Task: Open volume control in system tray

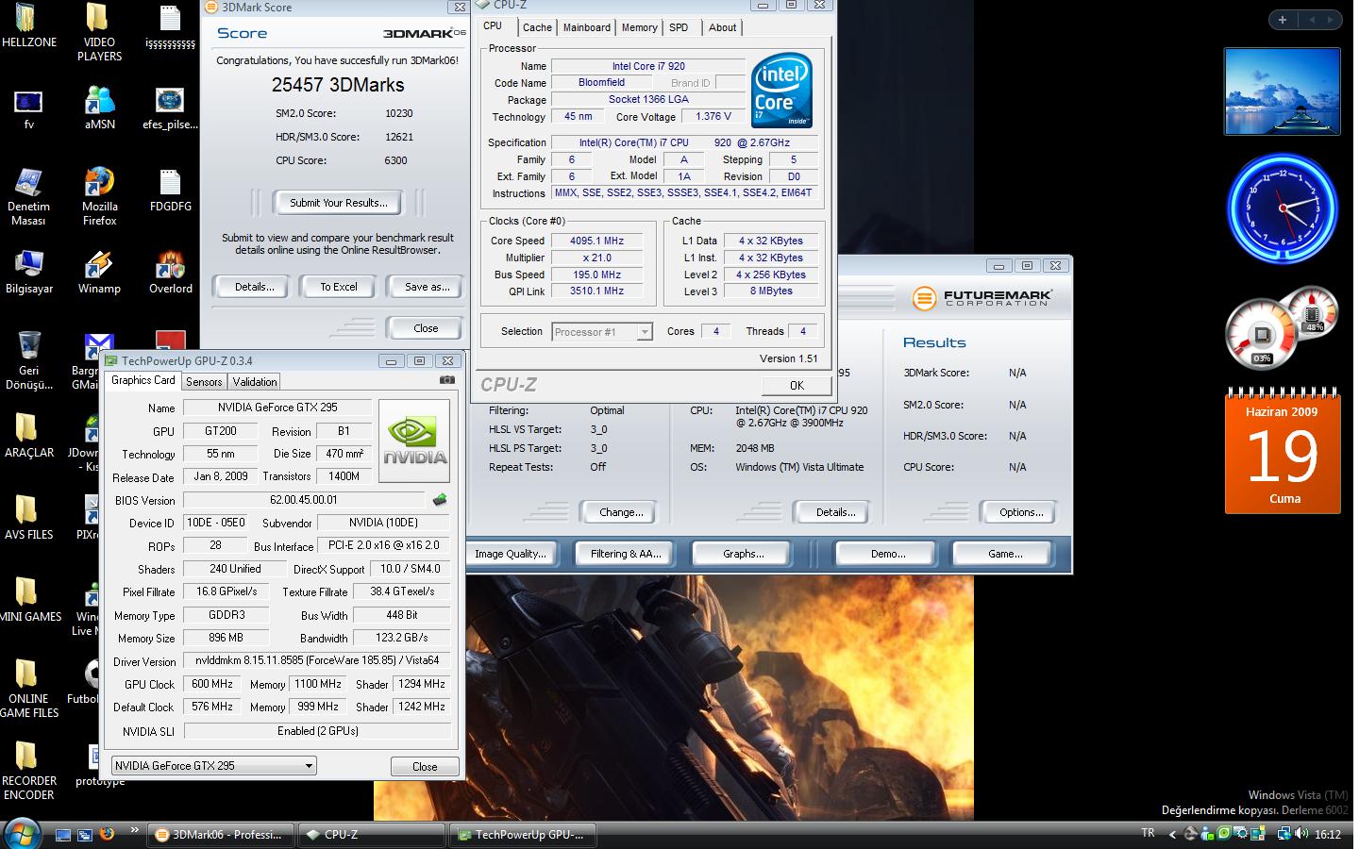Action: tap(1303, 834)
